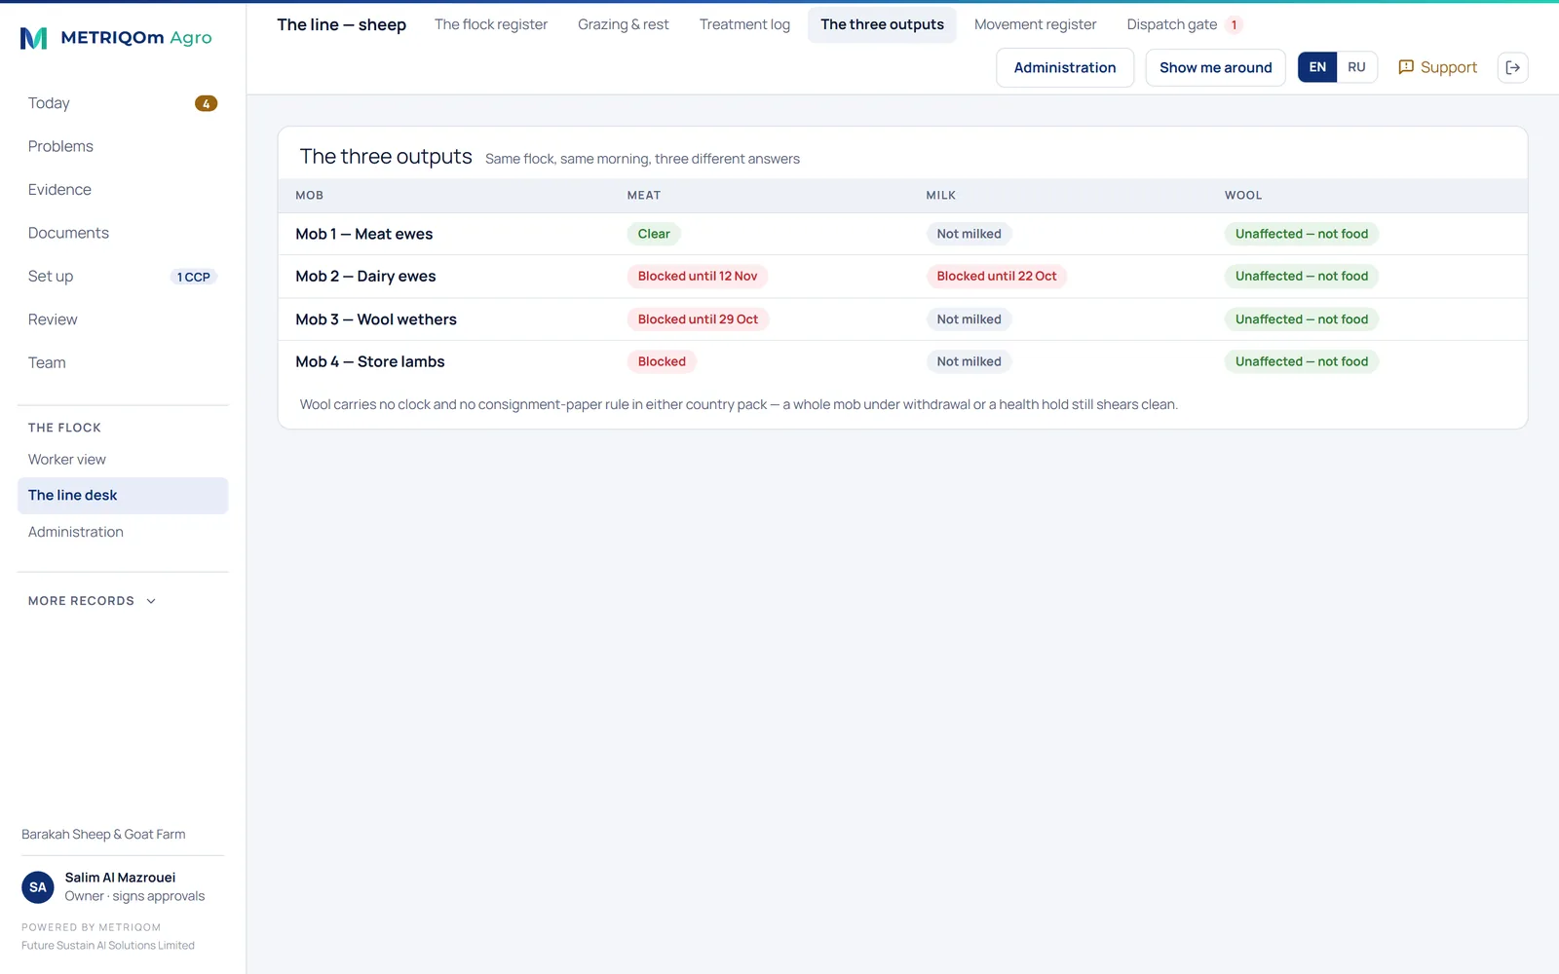1559x974 pixels.
Task: Navigate to Review
Action: point(123,319)
